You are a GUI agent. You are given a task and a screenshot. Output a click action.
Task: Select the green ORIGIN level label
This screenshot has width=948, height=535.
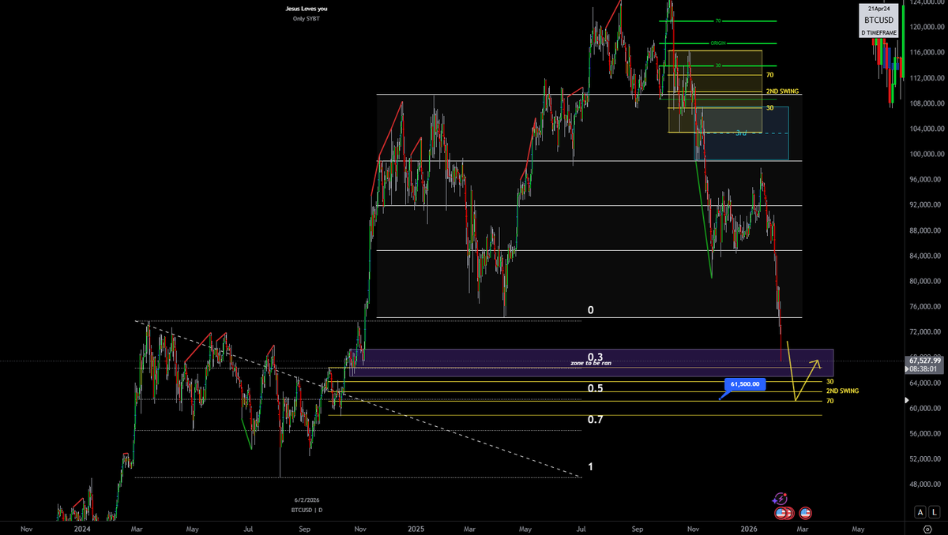(717, 43)
